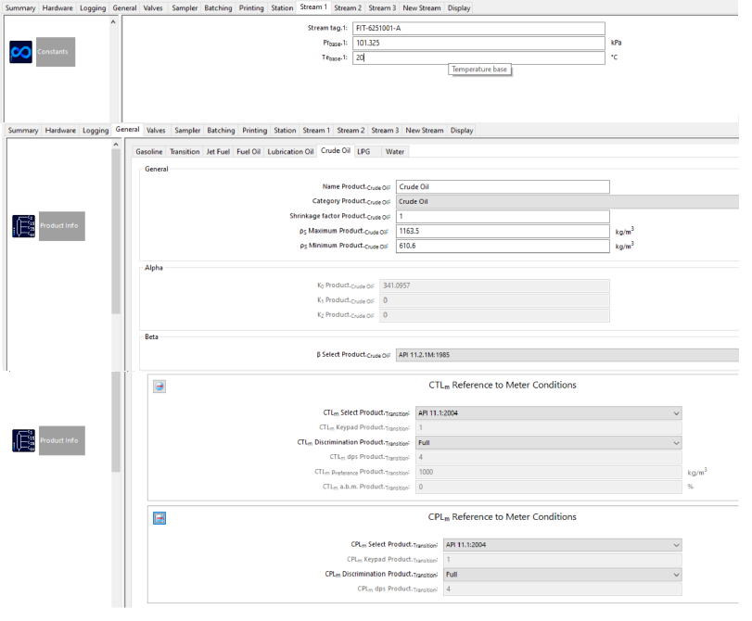
Task: Open Summary tab in the Stream 1 view
Action: 20,8
